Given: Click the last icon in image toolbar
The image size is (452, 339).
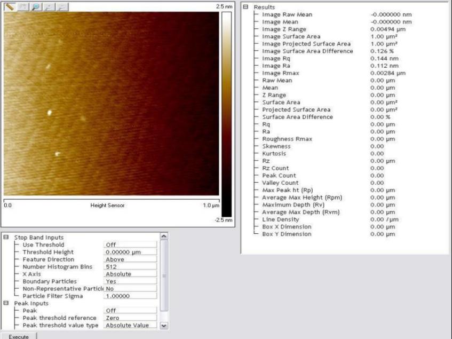Looking at the screenshot, I should point(61,7).
